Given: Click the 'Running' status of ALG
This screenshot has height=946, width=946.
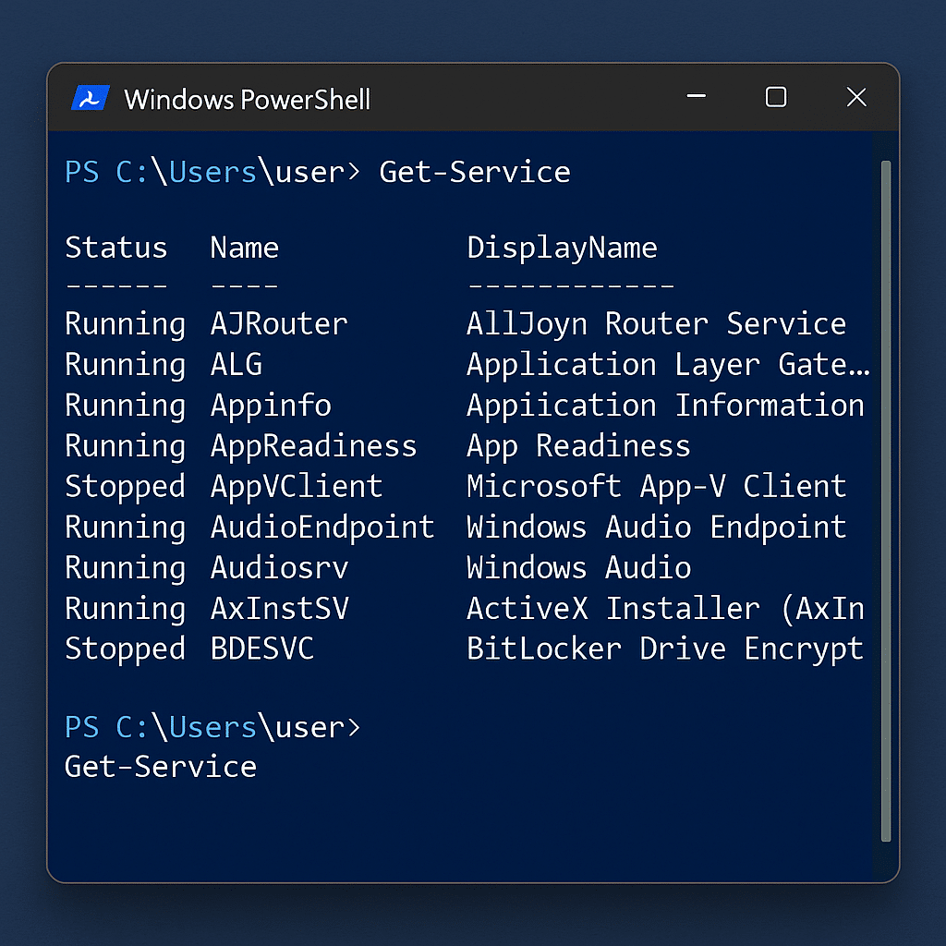Looking at the screenshot, I should click(x=125, y=365).
